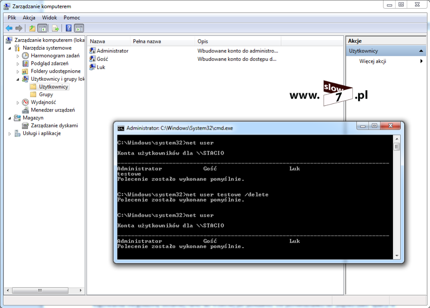The image size is (430, 308).
Task: Expand the Harmonogram zadań tree node
Action: 18,56
